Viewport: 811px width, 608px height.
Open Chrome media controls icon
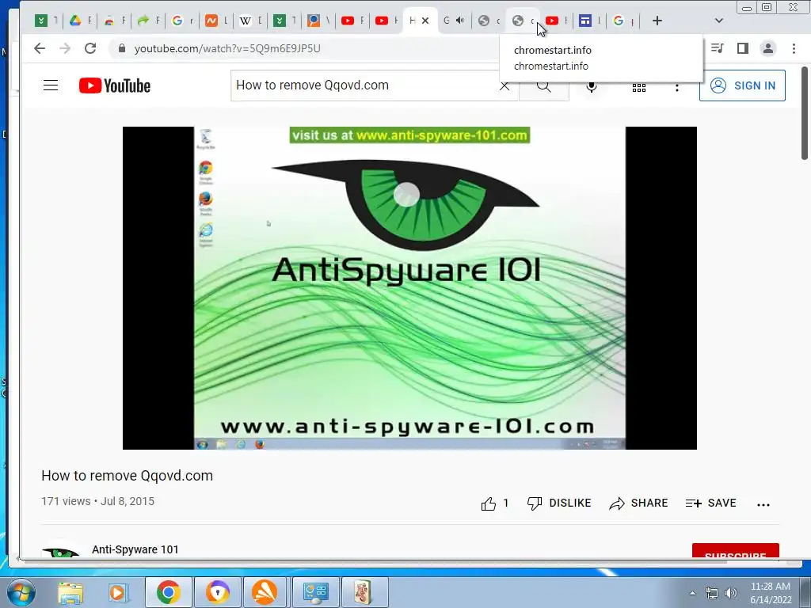(717, 48)
